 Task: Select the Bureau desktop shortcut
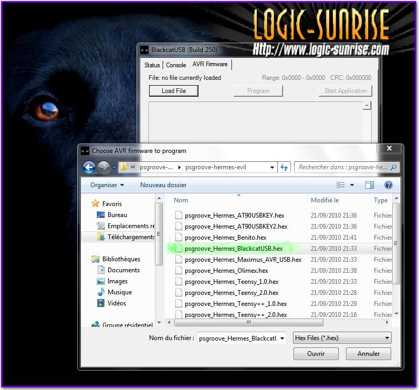(117, 215)
